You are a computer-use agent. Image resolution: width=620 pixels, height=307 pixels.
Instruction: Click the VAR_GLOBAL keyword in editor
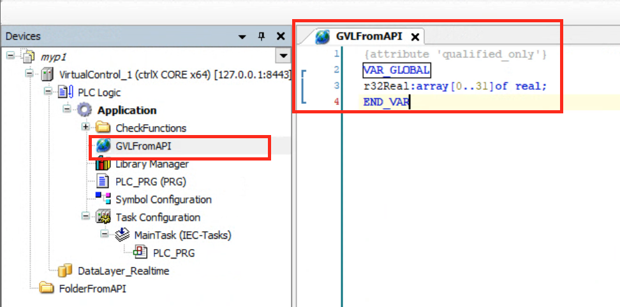coord(396,70)
